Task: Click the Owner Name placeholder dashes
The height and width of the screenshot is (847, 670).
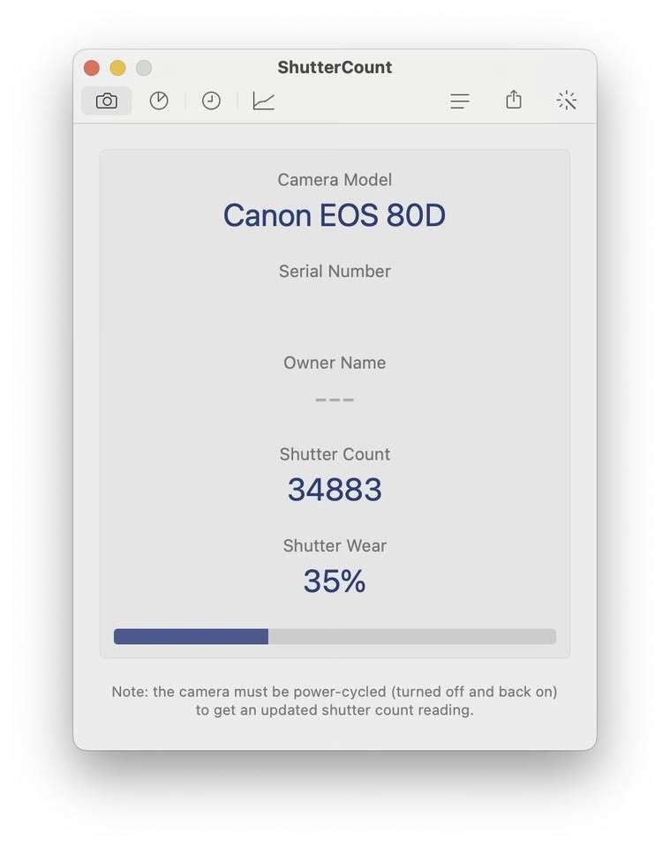Action: 335,400
